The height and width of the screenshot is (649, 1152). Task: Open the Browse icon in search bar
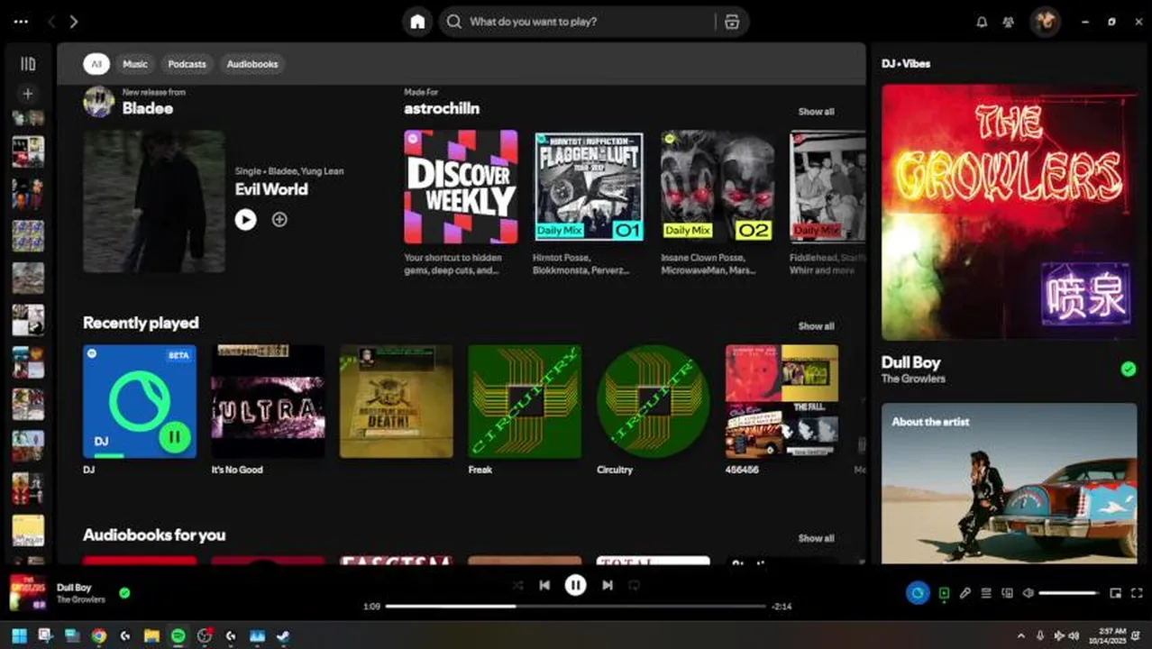(x=732, y=22)
